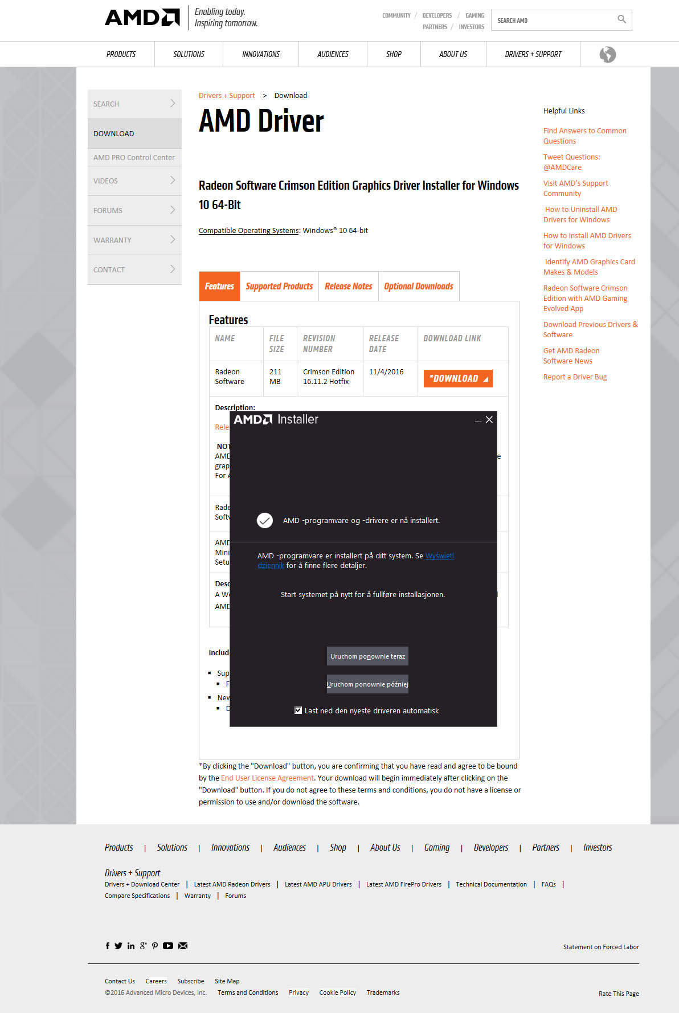Uncheck 'Last ned den nyeste driveren automatisk'

click(x=298, y=710)
